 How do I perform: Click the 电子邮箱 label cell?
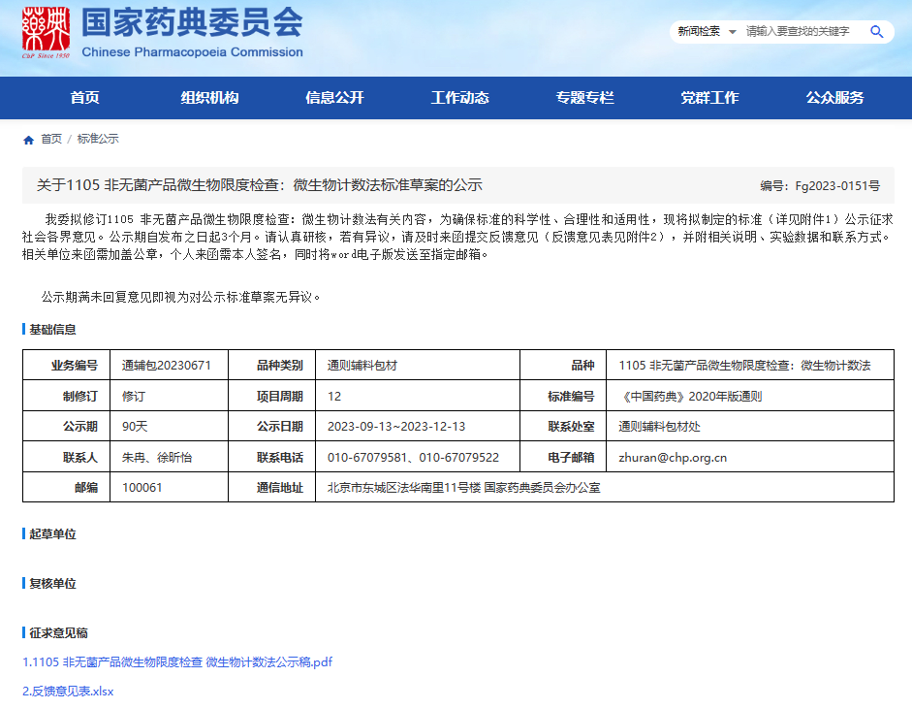tap(564, 457)
